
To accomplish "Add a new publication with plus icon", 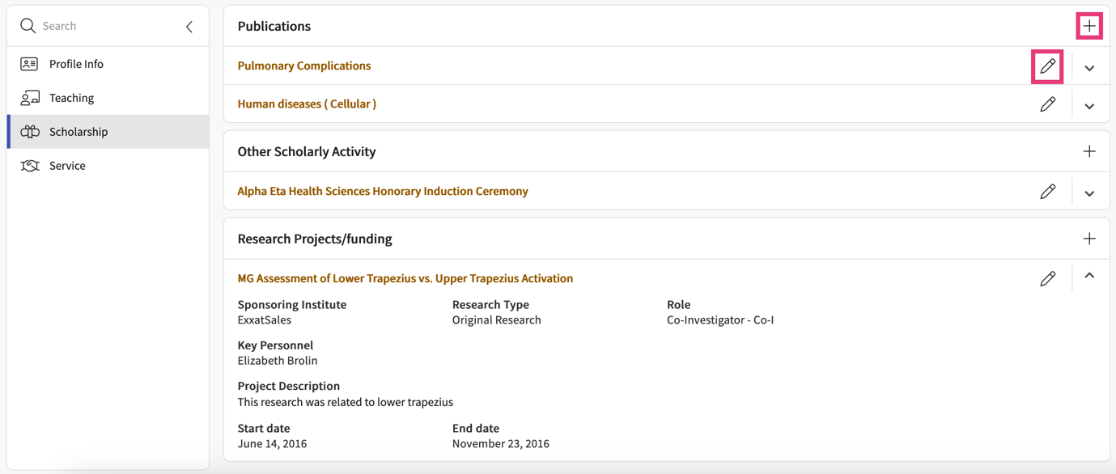I will point(1089,26).
